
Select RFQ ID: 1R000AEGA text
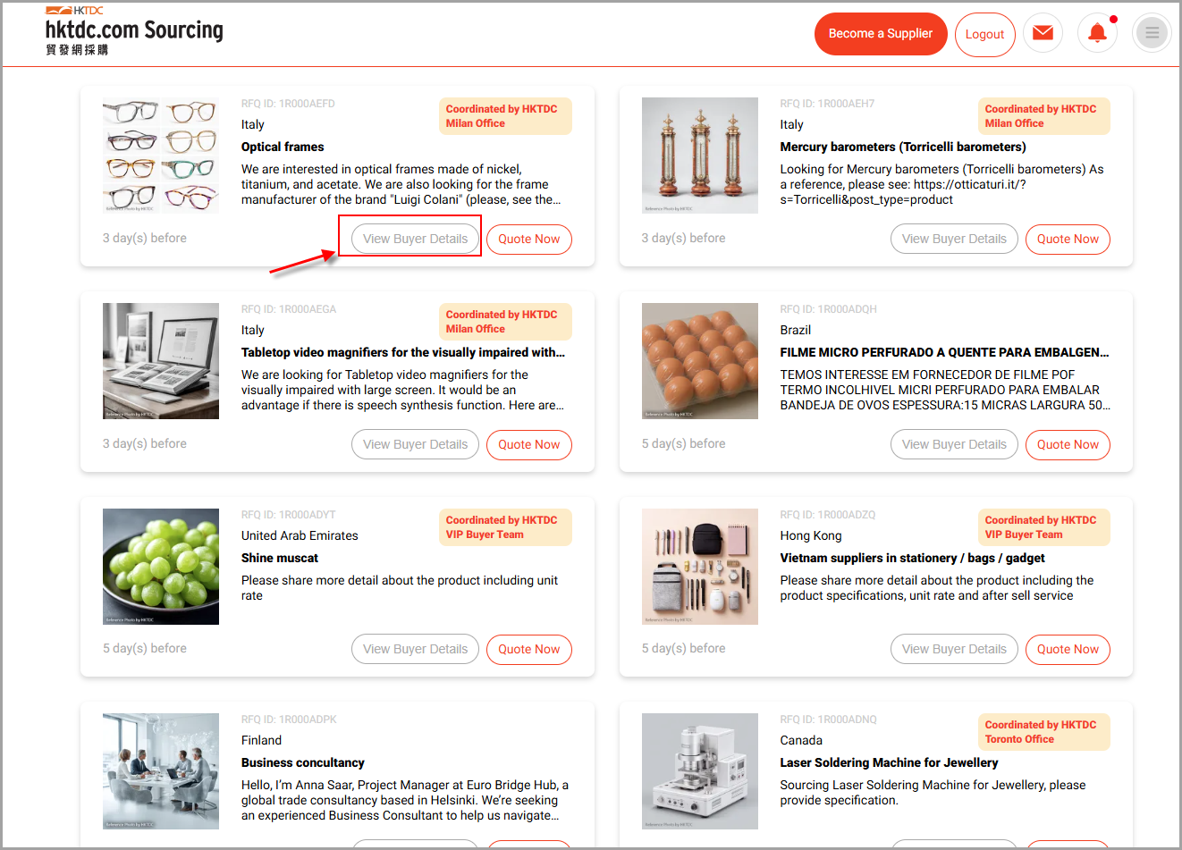point(289,309)
